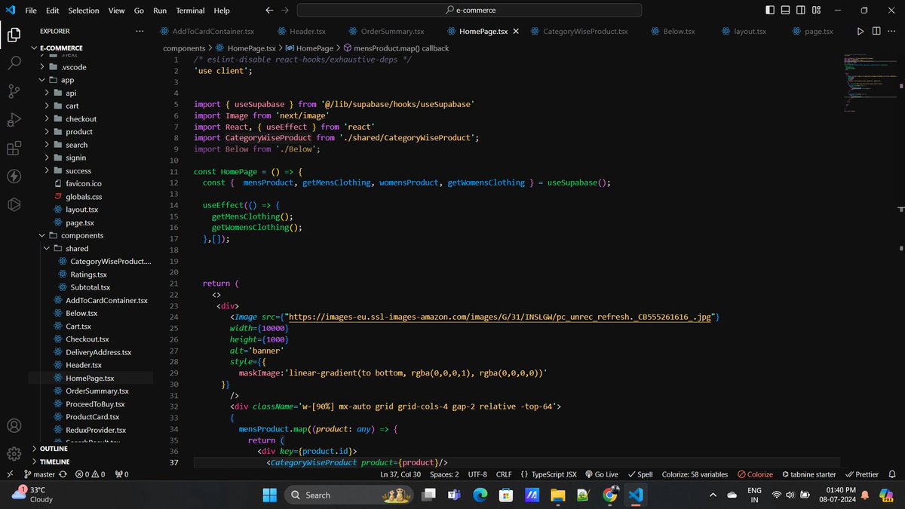Click the Search icon in Activity Bar
Image resolution: width=905 pixels, height=509 pixels.
14,63
